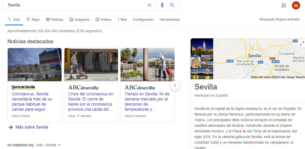Open the account profile avatar M
The image size is (305, 149).
click(x=296, y=5)
